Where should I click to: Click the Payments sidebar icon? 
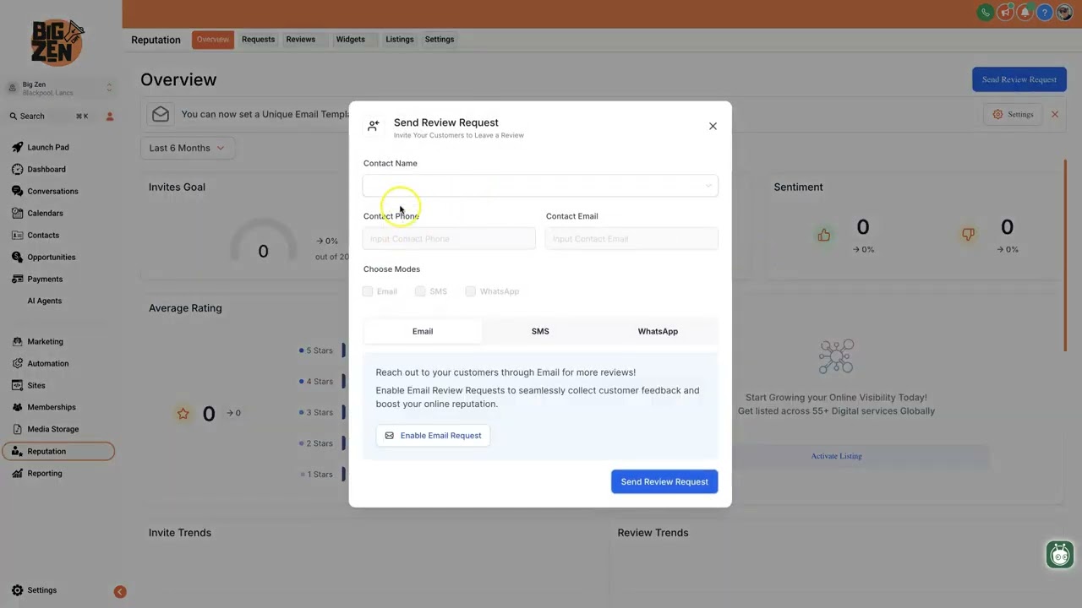18,279
